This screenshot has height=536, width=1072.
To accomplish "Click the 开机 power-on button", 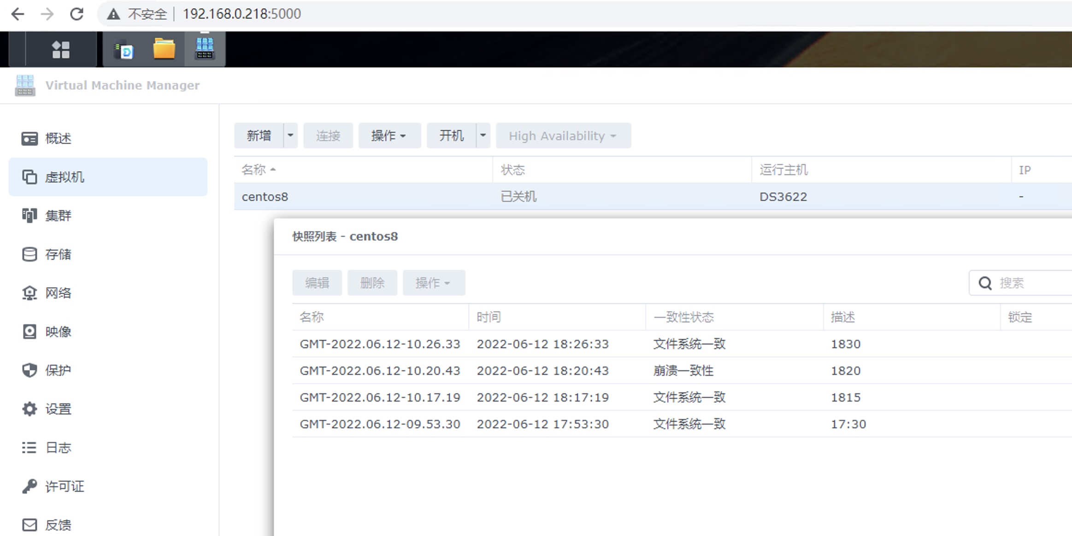I will click(x=452, y=135).
